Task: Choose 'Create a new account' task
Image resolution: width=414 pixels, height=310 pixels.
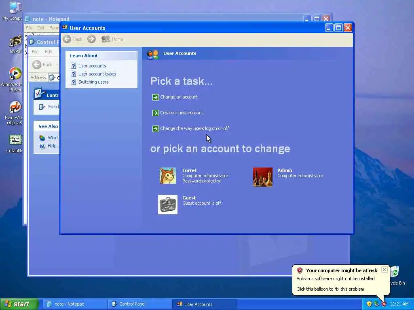Action: coord(182,113)
